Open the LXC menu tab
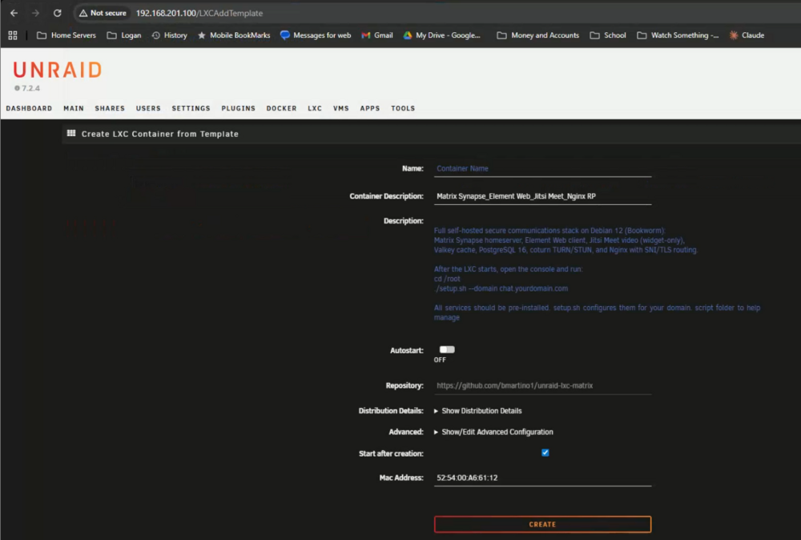Viewport: 801px width, 540px height. [x=315, y=108]
